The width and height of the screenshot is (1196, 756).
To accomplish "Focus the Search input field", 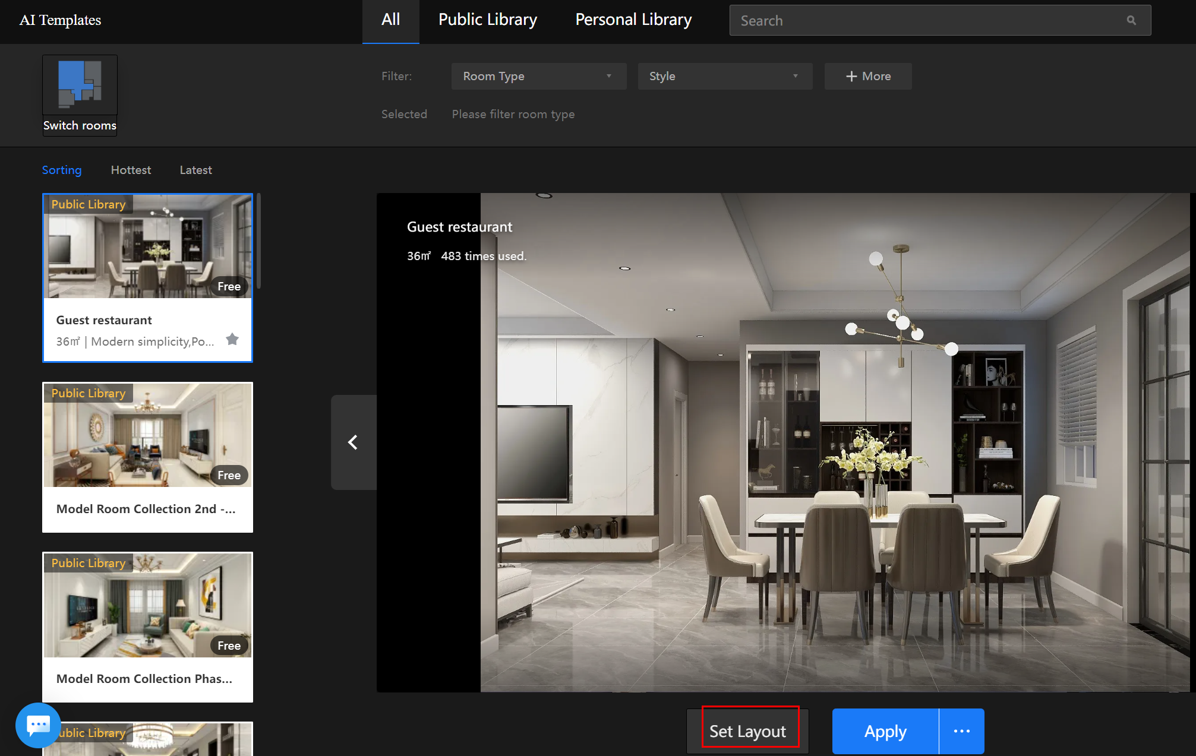I will 927,20.
